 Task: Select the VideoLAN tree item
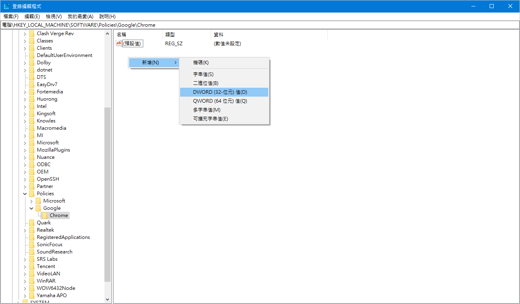(x=49, y=274)
